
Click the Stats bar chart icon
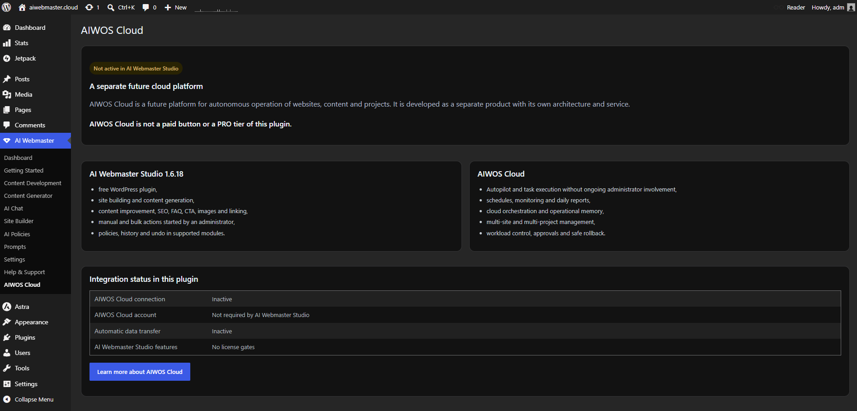click(7, 43)
